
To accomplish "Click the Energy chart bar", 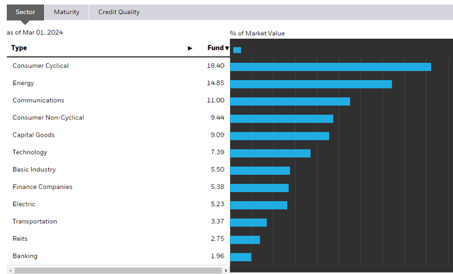I will click(x=311, y=84).
